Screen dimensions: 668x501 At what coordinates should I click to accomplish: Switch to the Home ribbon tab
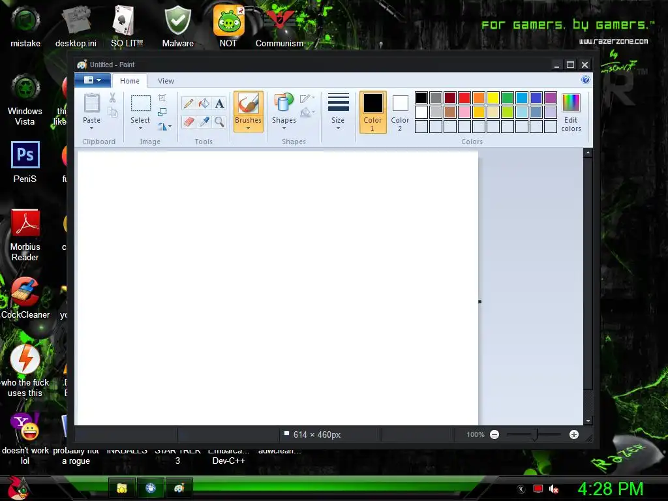pos(130,81)
